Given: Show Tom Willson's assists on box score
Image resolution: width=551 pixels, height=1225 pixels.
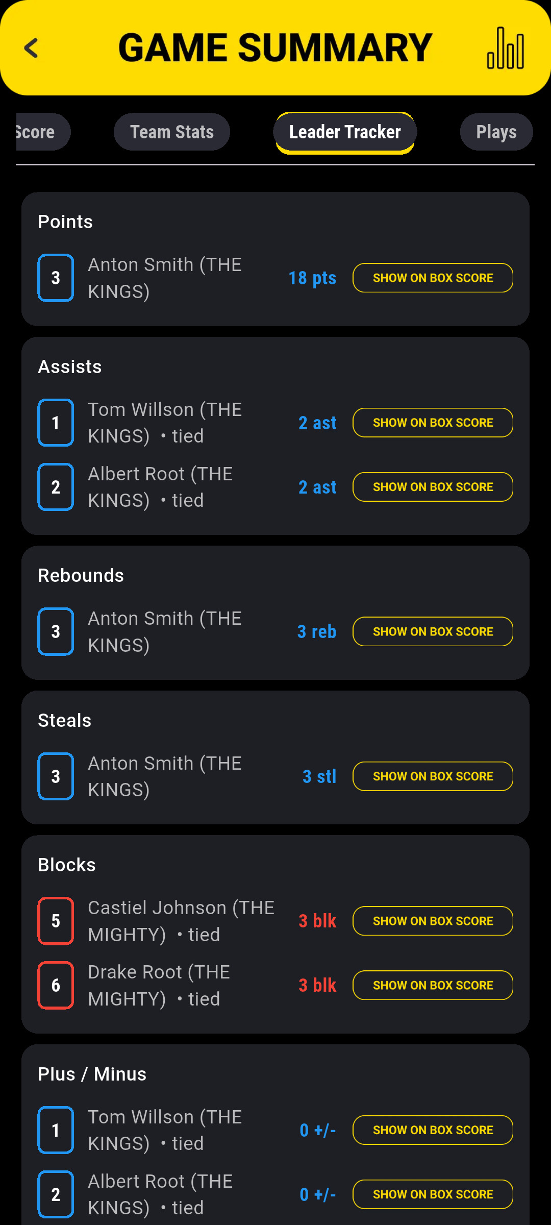Looking at the screenshot, I should pos(433,423).
